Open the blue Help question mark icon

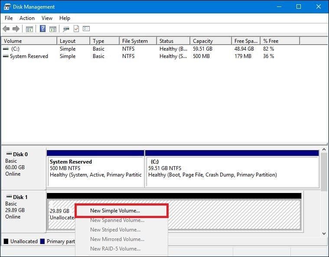click(x=42, y=29)
